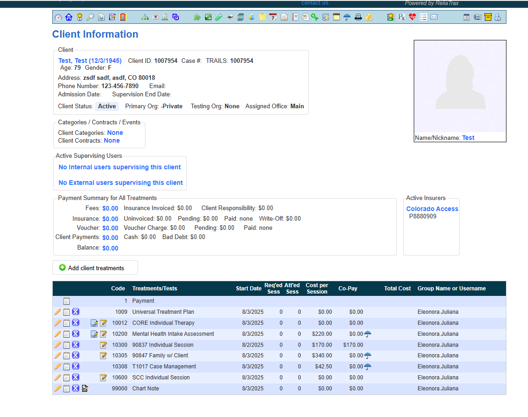
Task: Open the camera icon in toolbar
Action: pos(477,17)
